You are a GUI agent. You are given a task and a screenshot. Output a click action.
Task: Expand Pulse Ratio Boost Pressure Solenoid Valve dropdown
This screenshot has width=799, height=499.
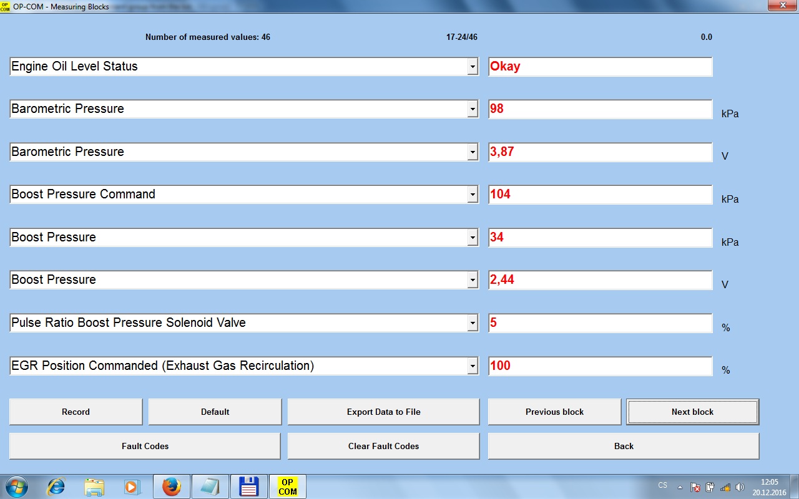473,323
